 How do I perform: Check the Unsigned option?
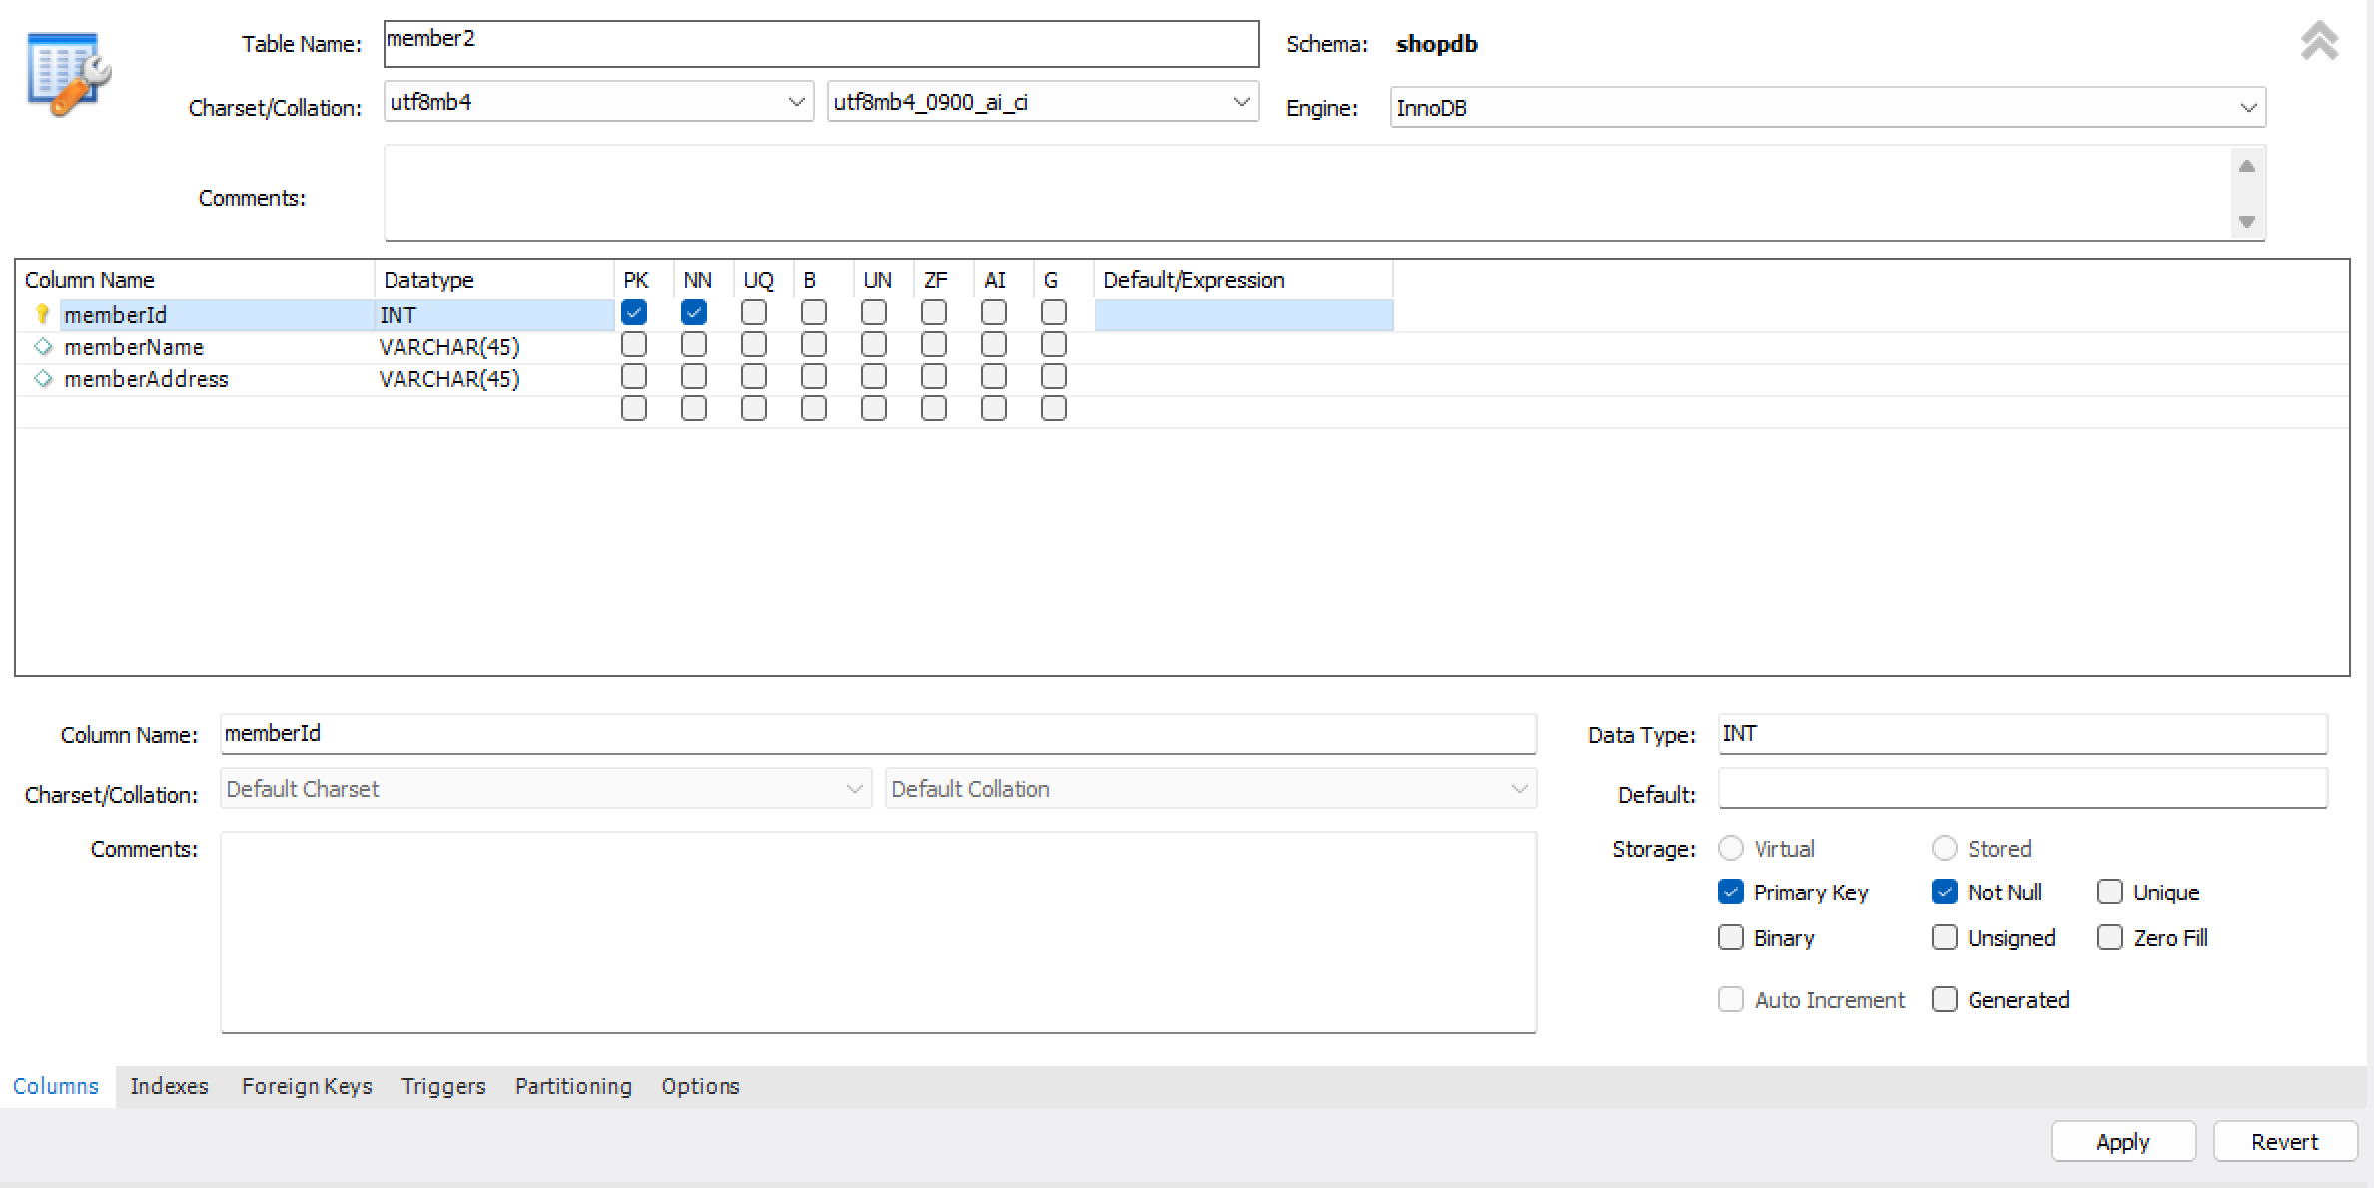pyautogui.click(x=1944, y=937)
